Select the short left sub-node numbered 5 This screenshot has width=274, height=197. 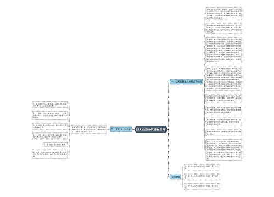tap(55, 144)
